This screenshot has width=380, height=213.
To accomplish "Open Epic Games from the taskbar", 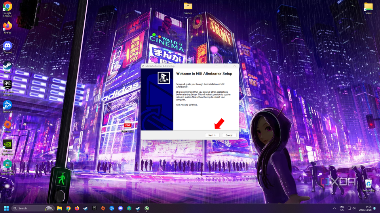I will point(94,208).
